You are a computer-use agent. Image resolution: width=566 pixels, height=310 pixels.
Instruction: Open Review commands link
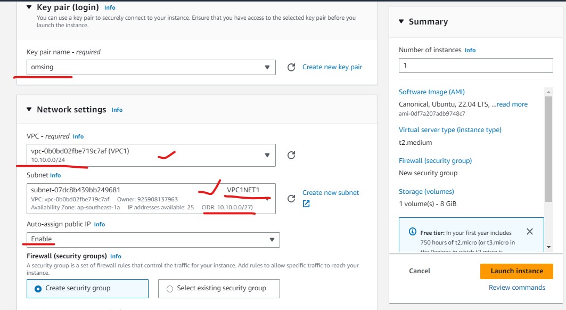(x=516, y=288)
